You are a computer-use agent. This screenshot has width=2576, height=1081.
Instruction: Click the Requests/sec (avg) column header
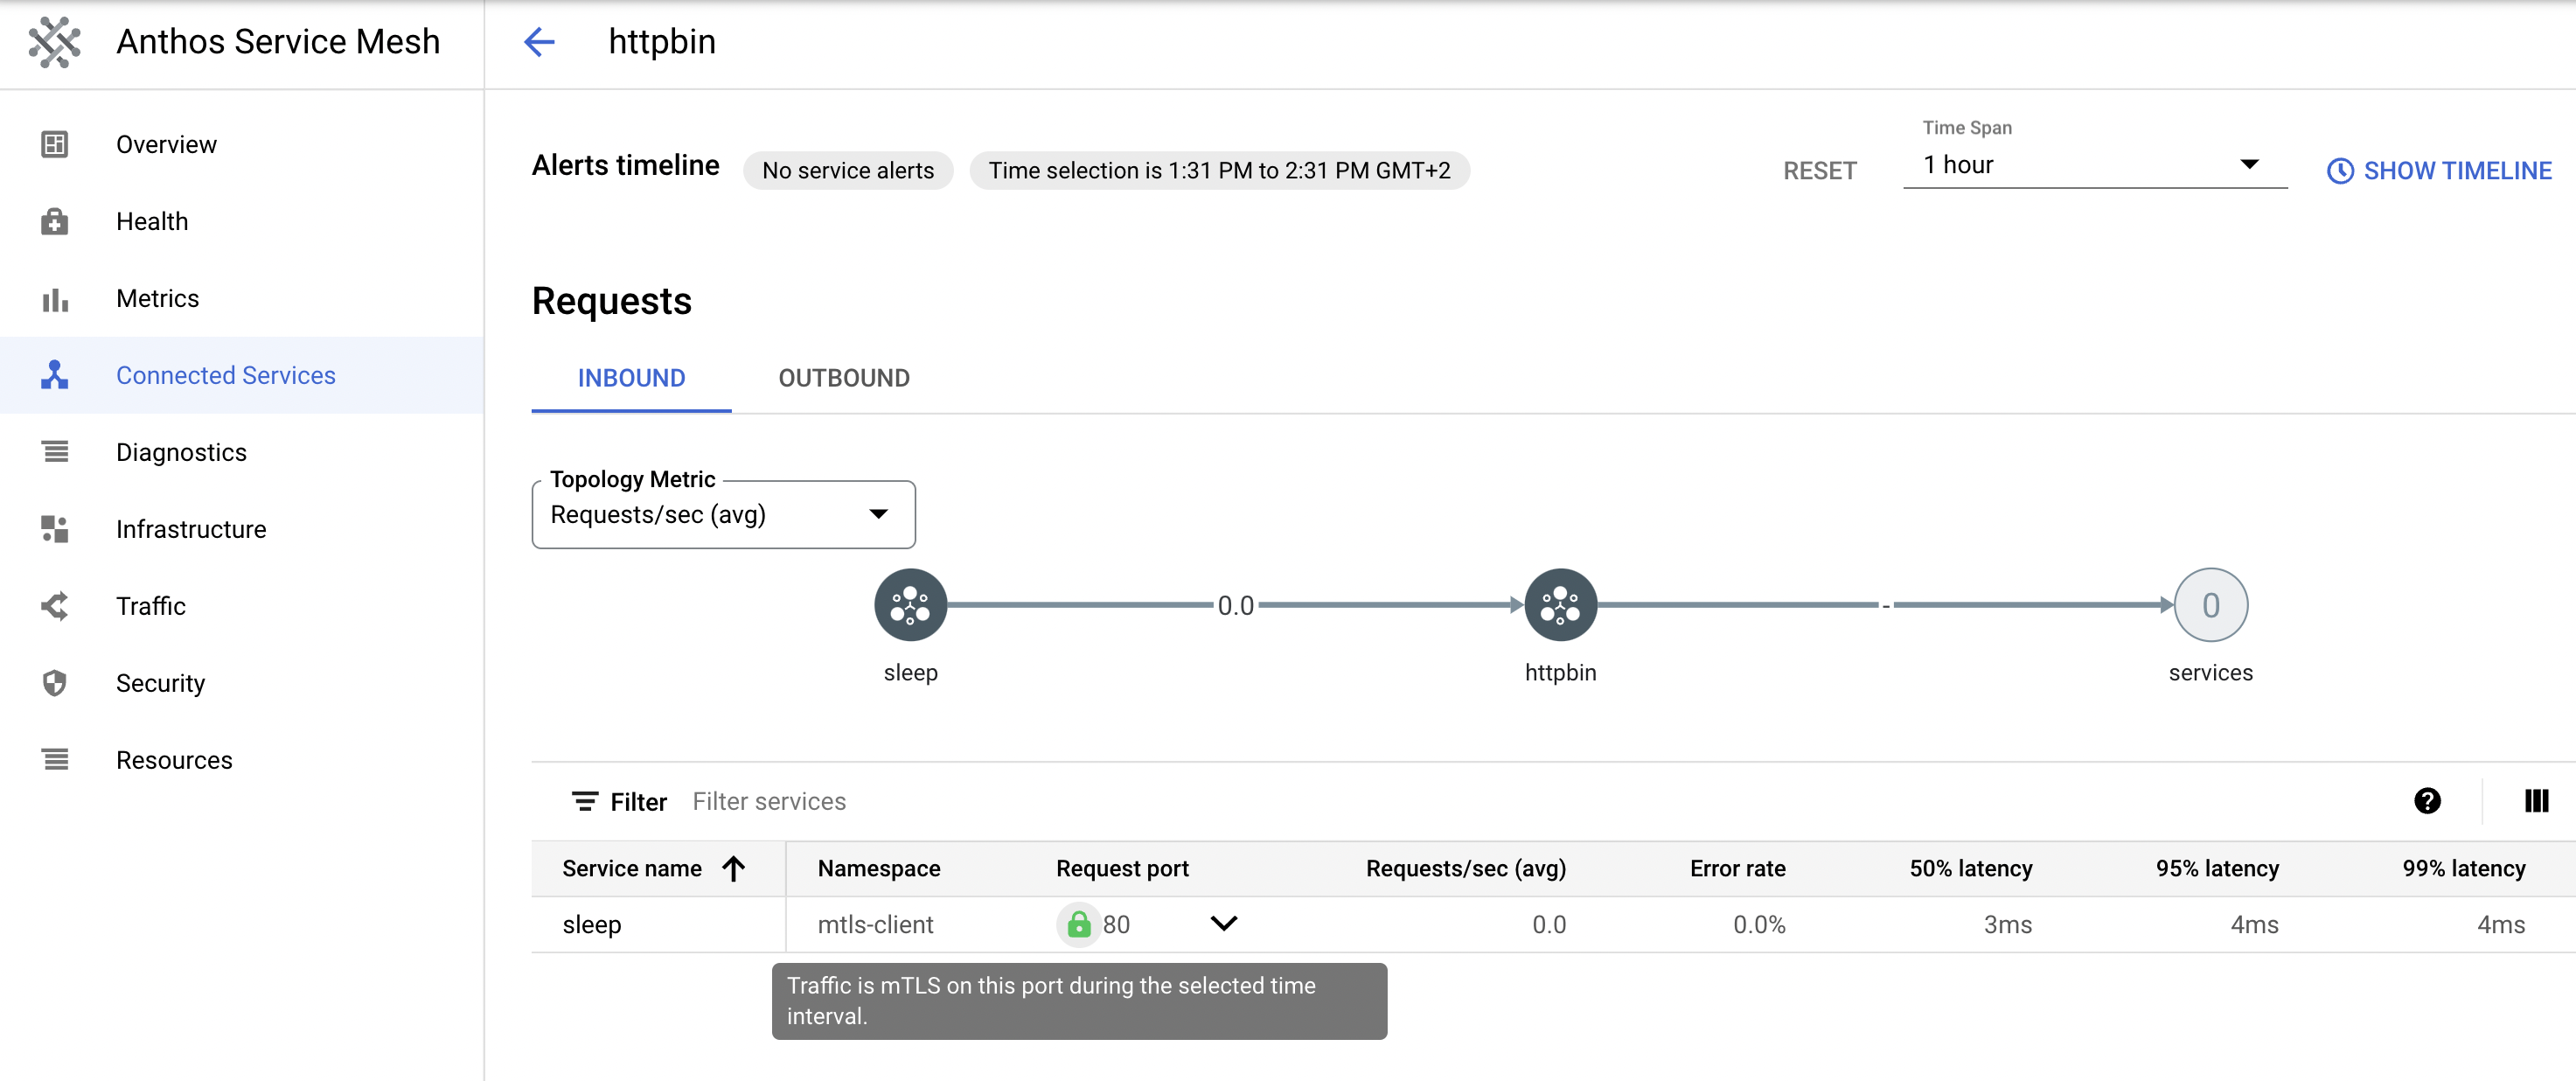point(1466,868)
